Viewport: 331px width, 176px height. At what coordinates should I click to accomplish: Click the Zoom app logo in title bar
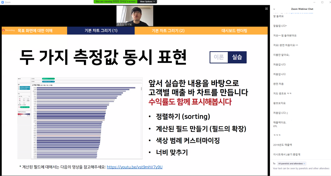pyautogui.click(x=3, y=2)
